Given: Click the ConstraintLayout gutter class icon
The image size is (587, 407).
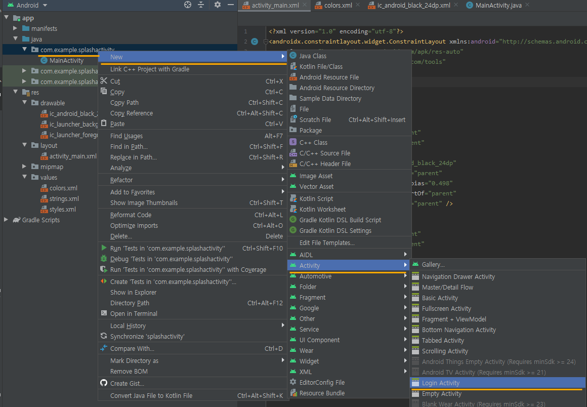Looking at the screenshot, I should point(255,42).
